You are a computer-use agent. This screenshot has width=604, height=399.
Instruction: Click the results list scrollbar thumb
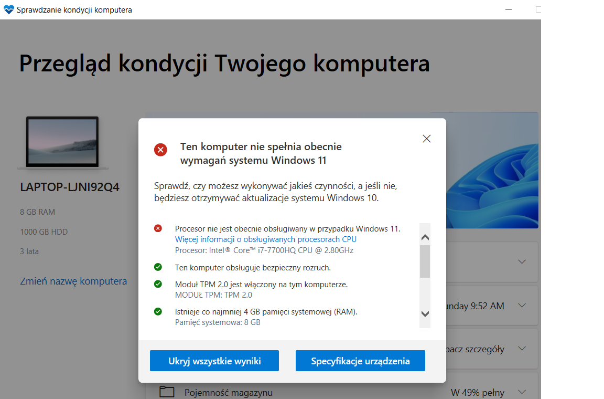(425, 261)
